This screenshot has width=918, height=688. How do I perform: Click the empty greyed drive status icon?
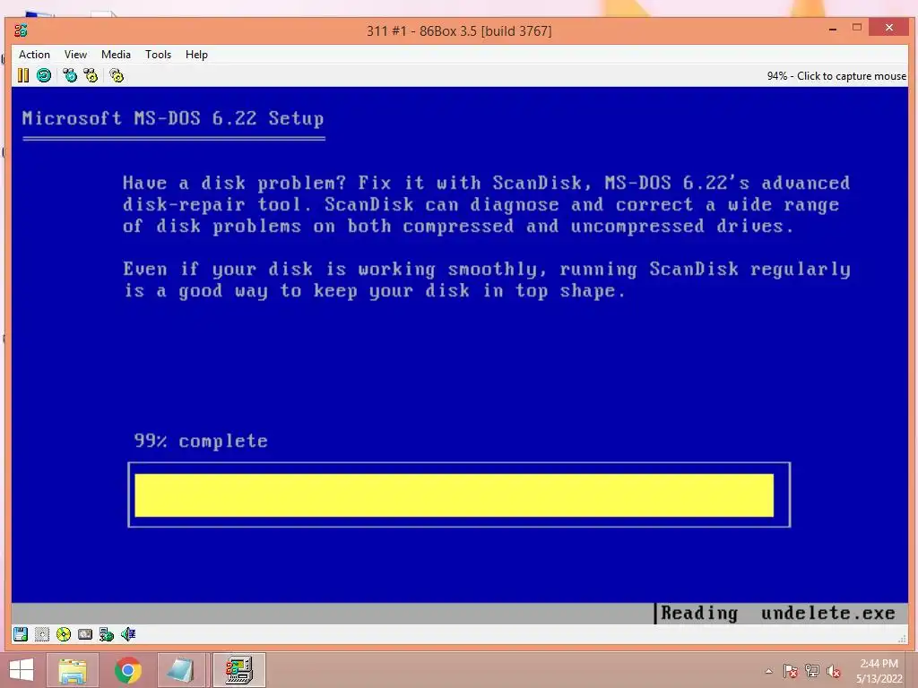(42, 634)
